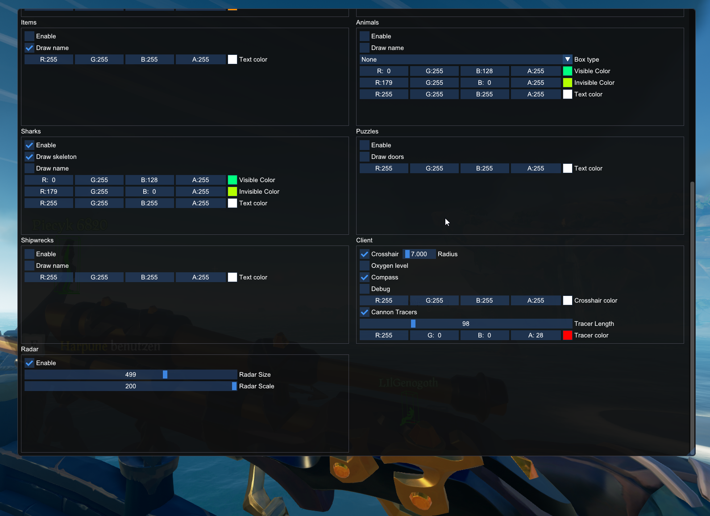Uncheck Enable in the Radar section
This screenshot has width=710, height=516.
pyautogui.click(x=29, y=363)
